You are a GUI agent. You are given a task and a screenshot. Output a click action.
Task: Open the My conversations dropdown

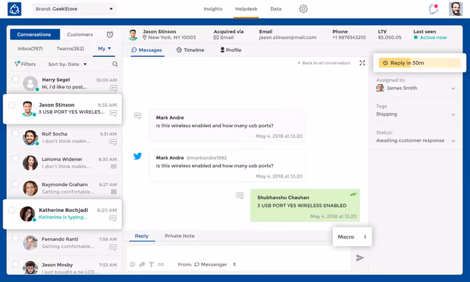(104, 48)
